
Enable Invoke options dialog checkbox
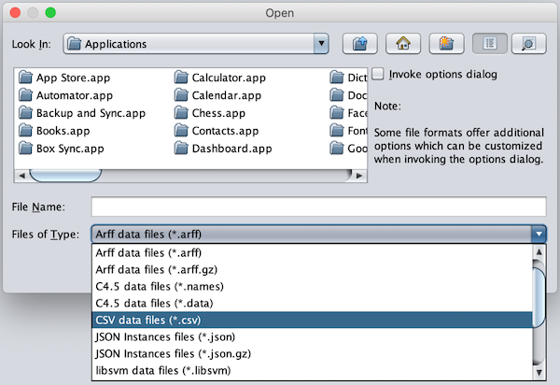[378, 74]
